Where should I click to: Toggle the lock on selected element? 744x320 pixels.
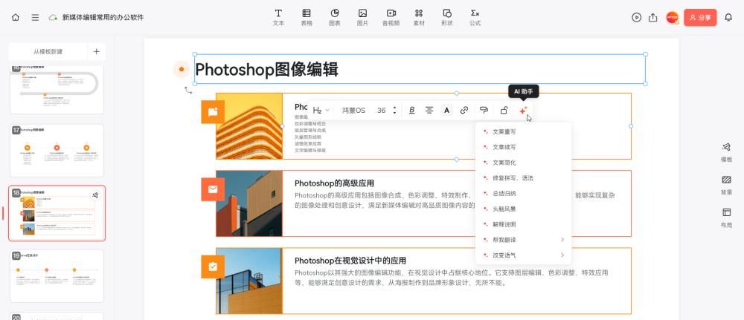(504, 111)
